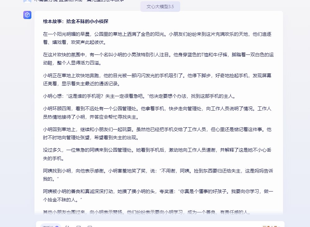This screenshot has height=227, width=310.
Task: Click the paragraph starting 阿姨被小明的善良
Action: tap(158, 196)
